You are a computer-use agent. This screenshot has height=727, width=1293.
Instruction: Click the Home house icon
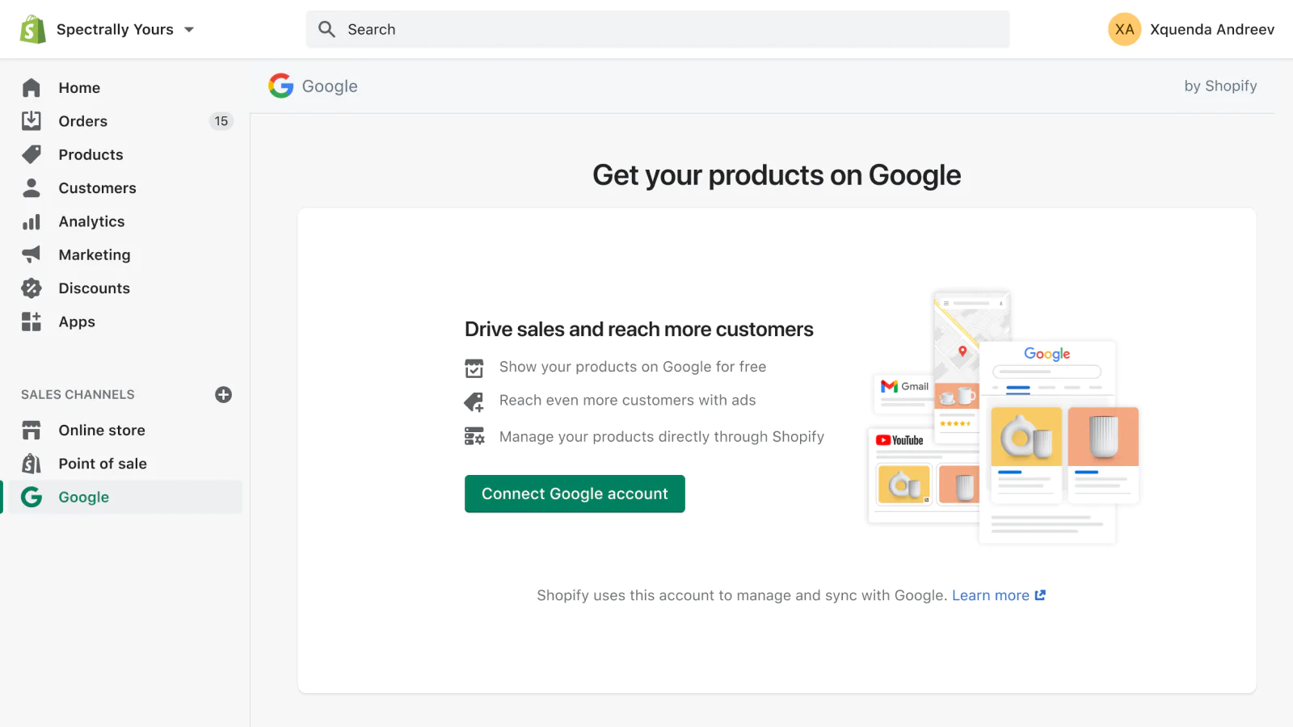(x=32, y=87)
